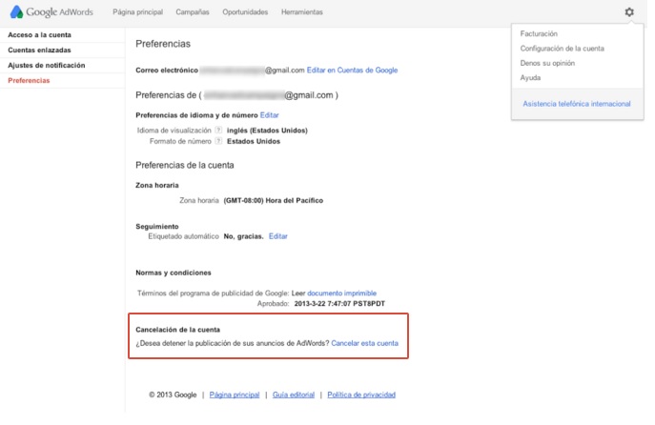The width and height of the screenshot is (655, 425).
Task: Select Denos su opinión from gear menu
Action: [547, 63]
